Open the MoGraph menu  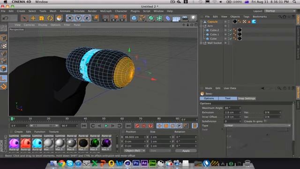[106, 11]
